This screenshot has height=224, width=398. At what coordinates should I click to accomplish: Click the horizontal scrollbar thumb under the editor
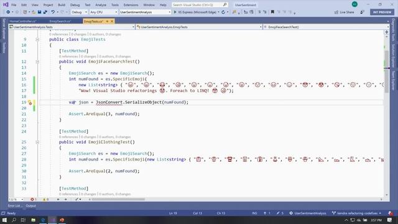click(118, 199)
